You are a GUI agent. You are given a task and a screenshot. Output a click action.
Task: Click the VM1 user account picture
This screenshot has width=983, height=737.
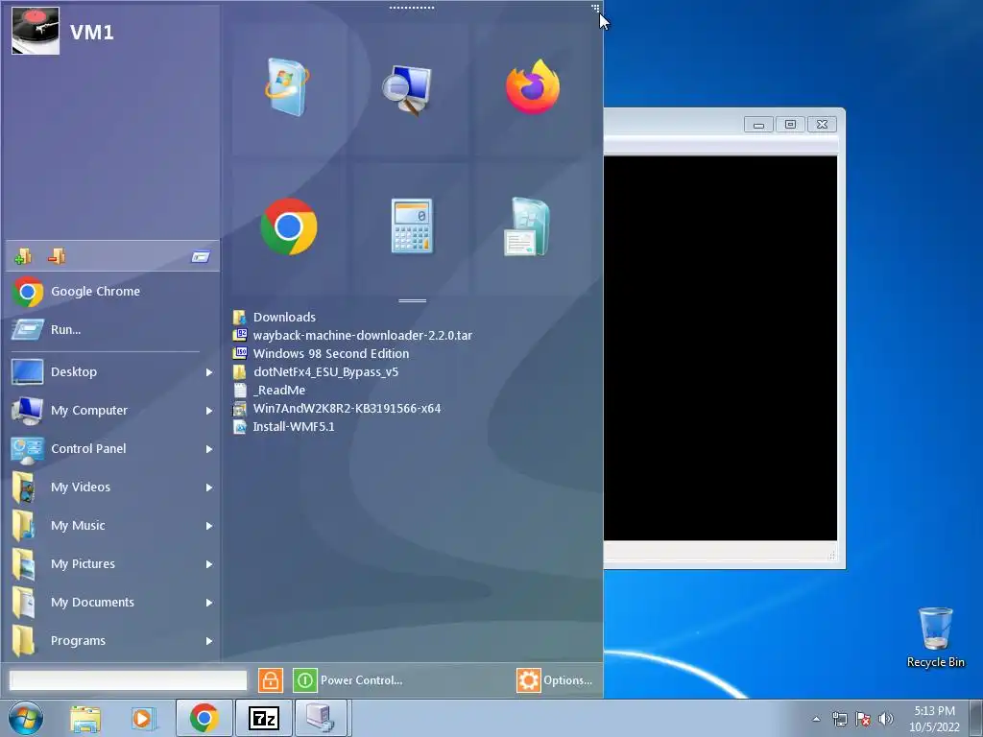click(36, 31)
